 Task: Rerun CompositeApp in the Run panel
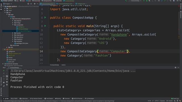point(4,71)
